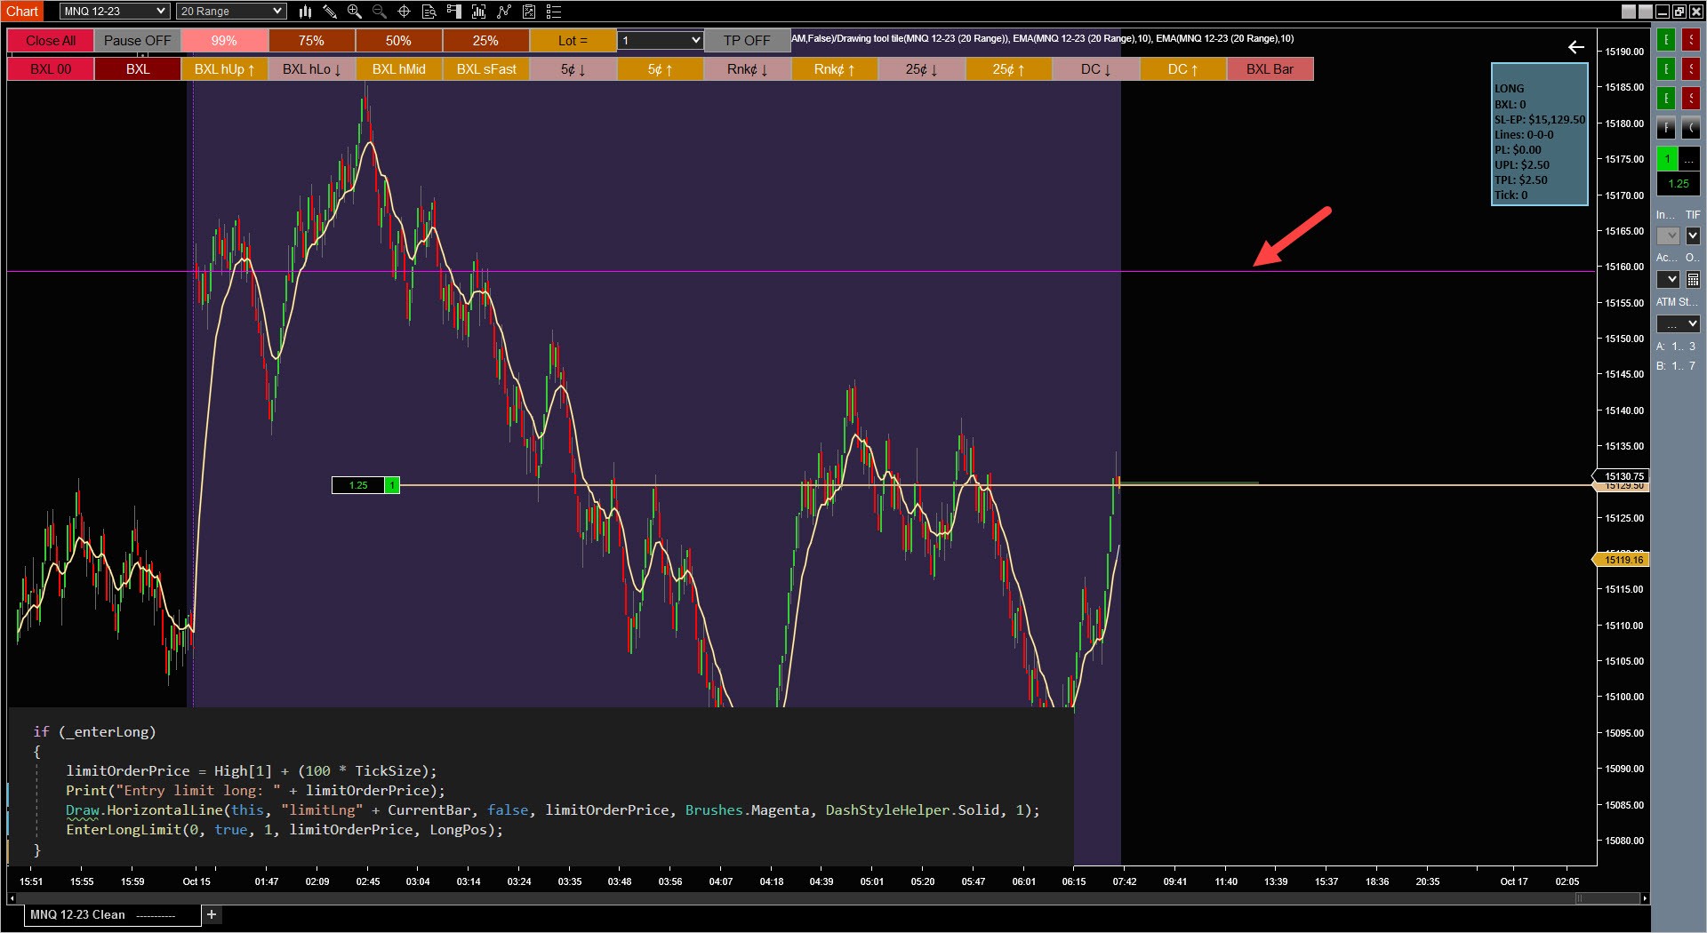Click the BXL 00 button
This screenshot has width=1707, height=933.
[51, 69]
